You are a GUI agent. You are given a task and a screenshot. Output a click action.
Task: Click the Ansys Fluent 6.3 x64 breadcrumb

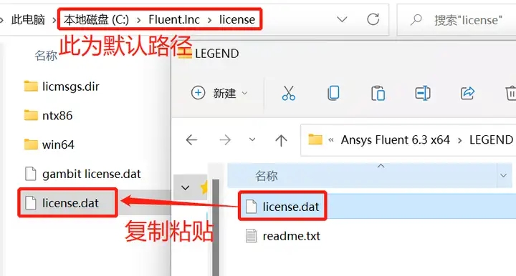pyautogui.click(x=395, y=140)
